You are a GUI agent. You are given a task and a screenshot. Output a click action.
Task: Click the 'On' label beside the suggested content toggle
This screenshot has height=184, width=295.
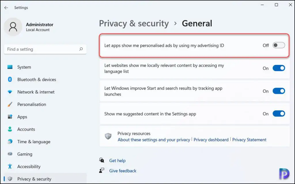pos(265,114)
